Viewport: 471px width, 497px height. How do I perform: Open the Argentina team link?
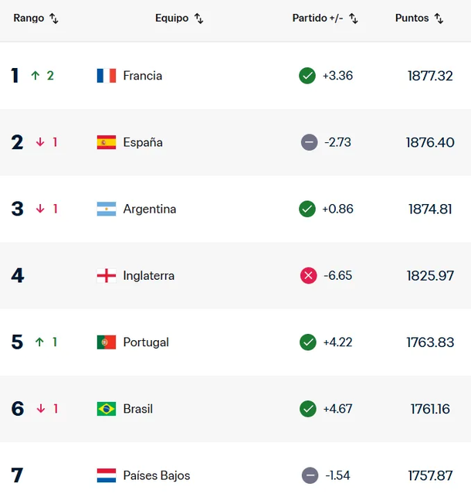tap(150, 209)
